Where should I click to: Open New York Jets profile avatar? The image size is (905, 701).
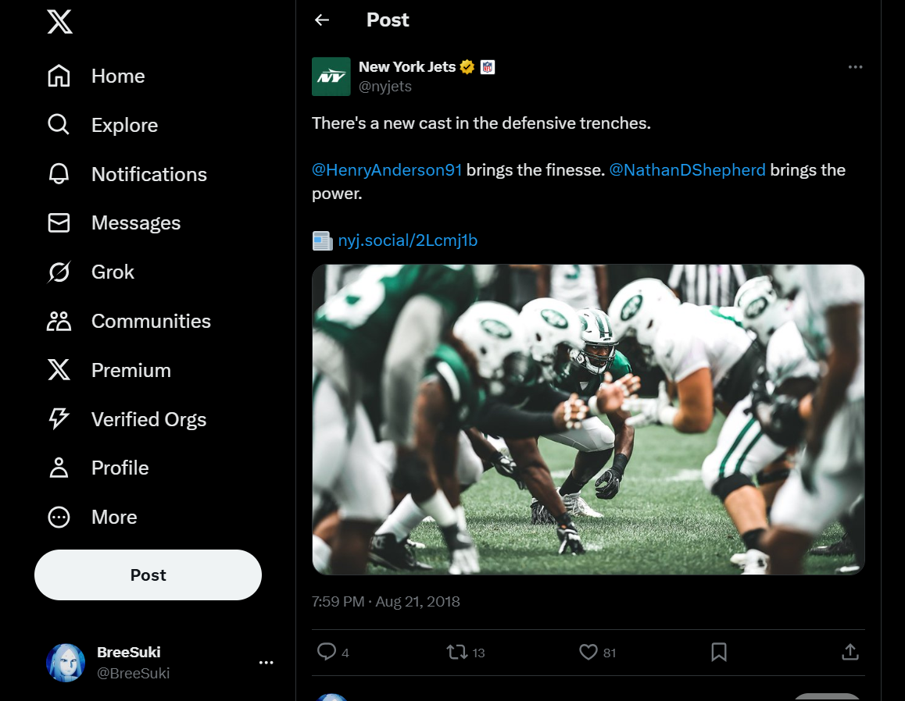coord(331,77)
